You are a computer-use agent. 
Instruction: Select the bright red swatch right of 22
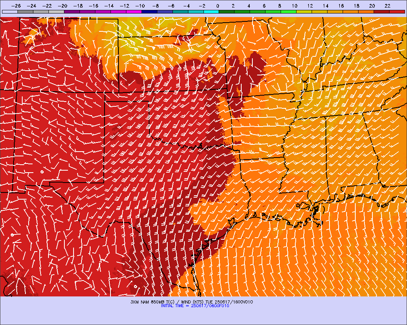(397, 12)
